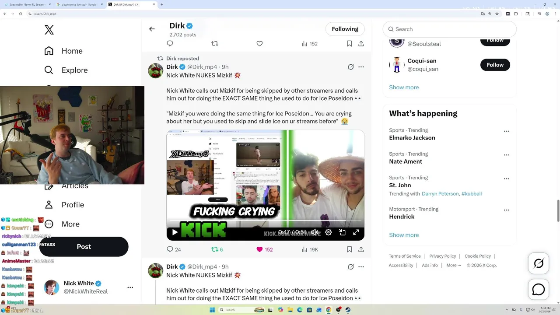Bookmark the top partially shown post
Screen dimensions: 560x315
coord(349,43)
